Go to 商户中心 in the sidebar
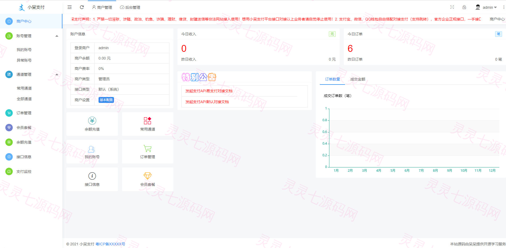506x248 pixels. (31, 21)
